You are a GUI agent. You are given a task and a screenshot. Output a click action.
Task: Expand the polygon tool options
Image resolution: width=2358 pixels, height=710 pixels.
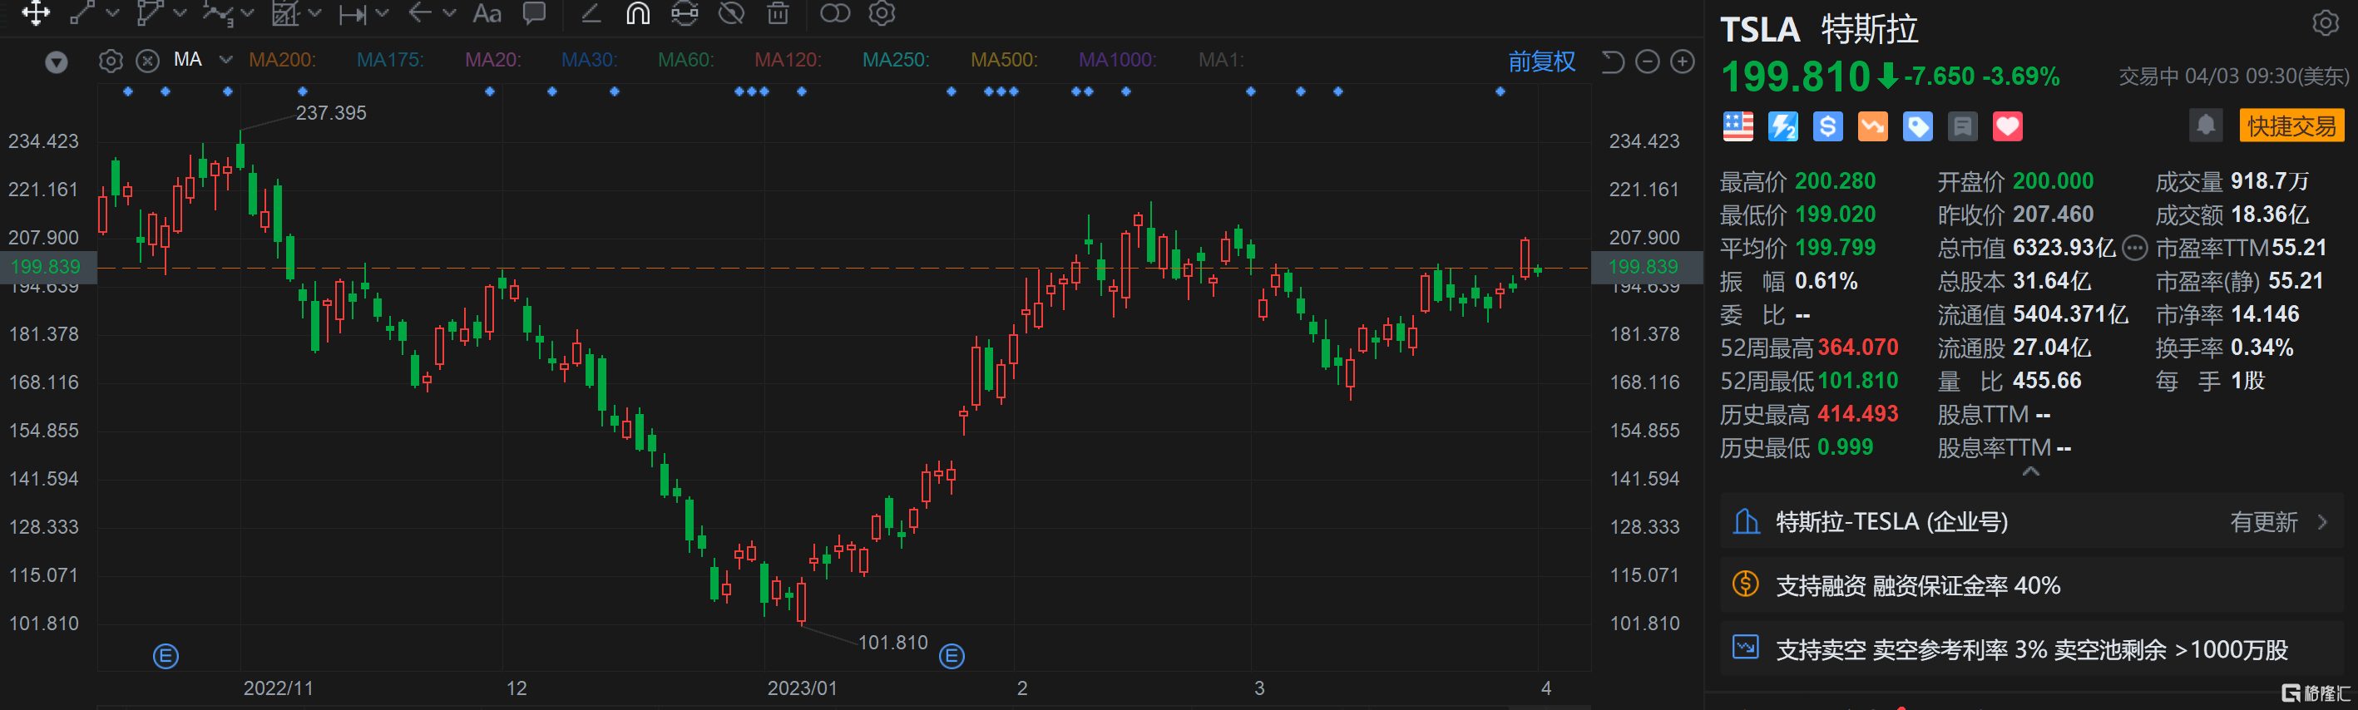180,14
